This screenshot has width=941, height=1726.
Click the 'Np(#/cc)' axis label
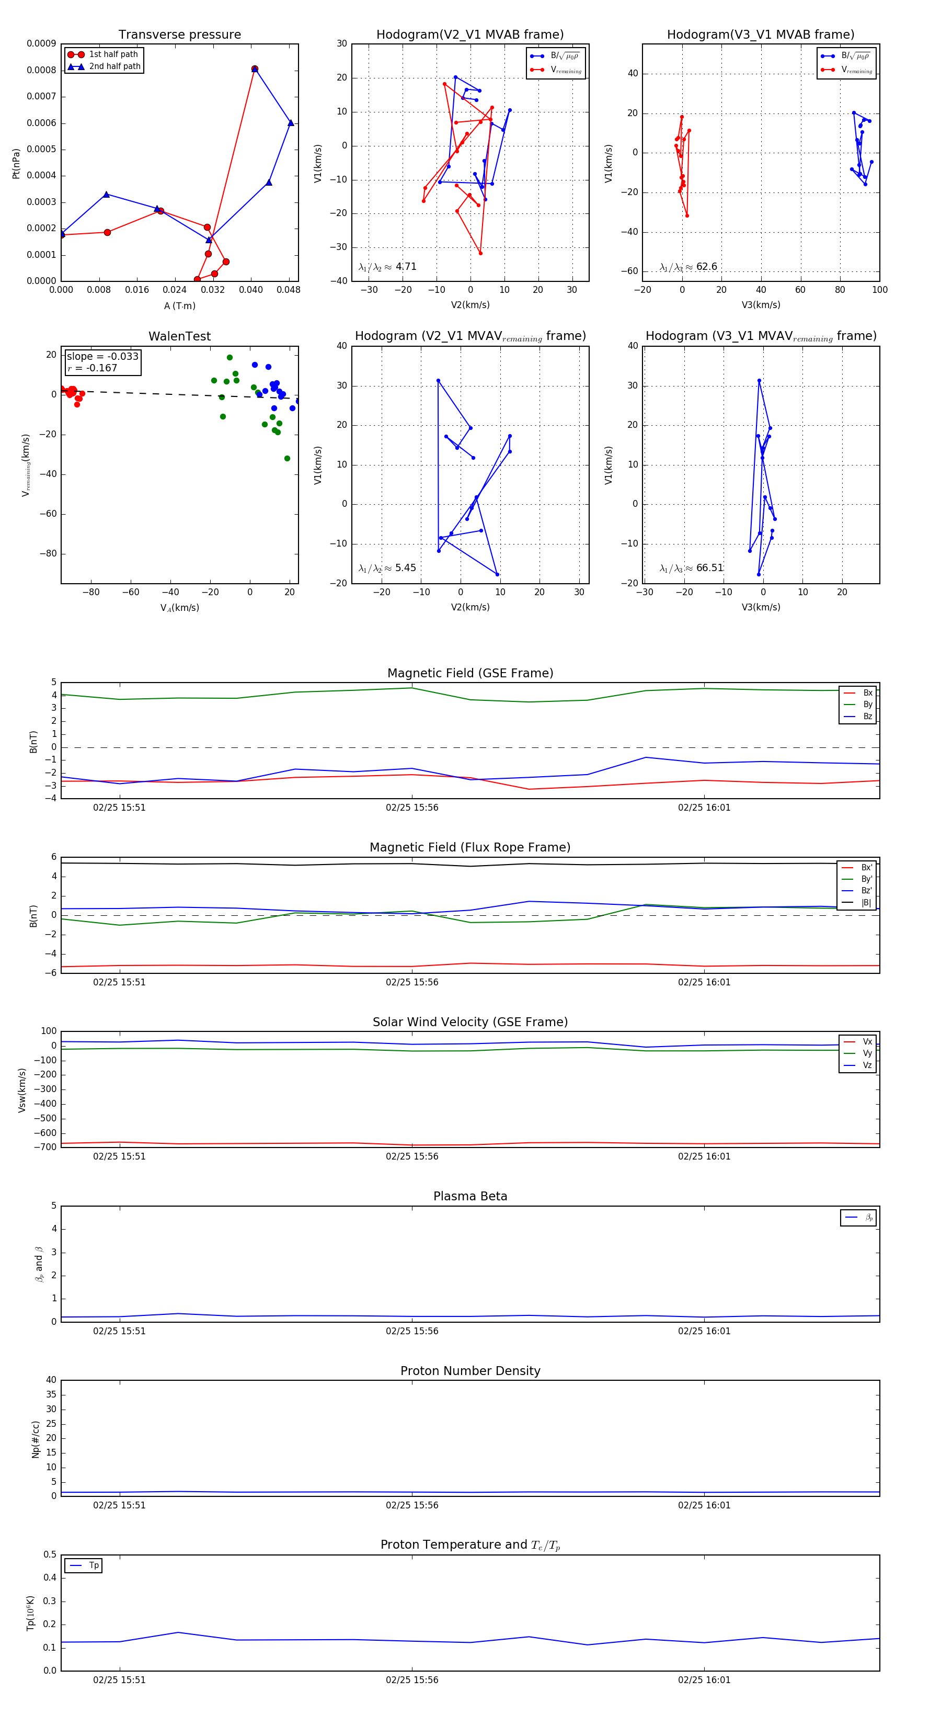coord(36,1439)
